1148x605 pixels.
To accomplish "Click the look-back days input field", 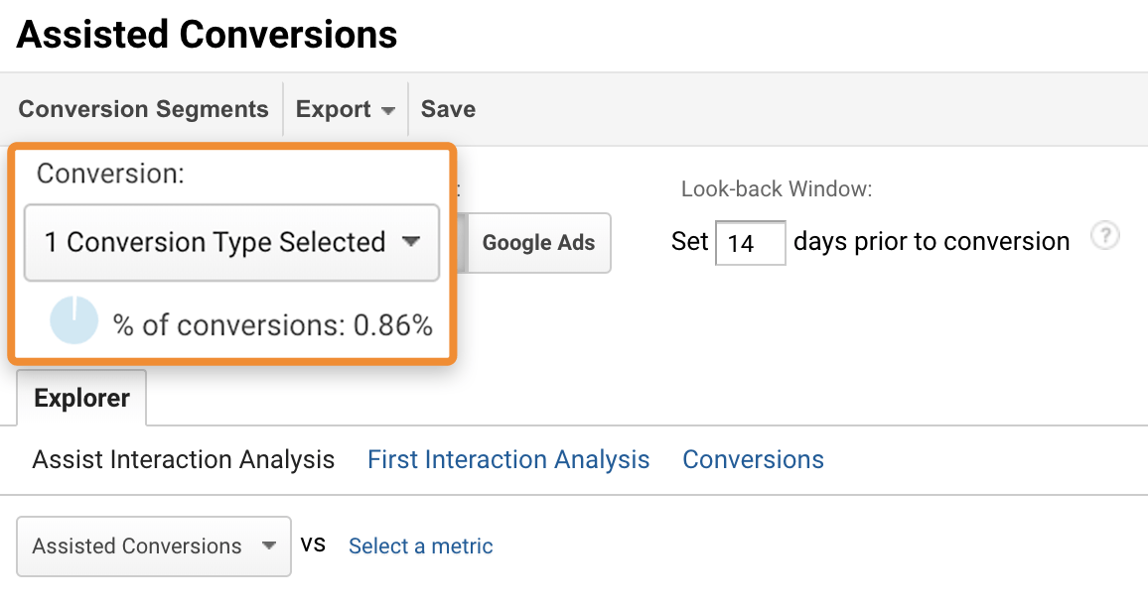I will click(x=750, y=243).
